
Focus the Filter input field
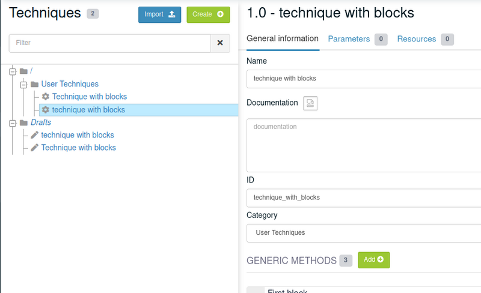click(x=110, y=43)
